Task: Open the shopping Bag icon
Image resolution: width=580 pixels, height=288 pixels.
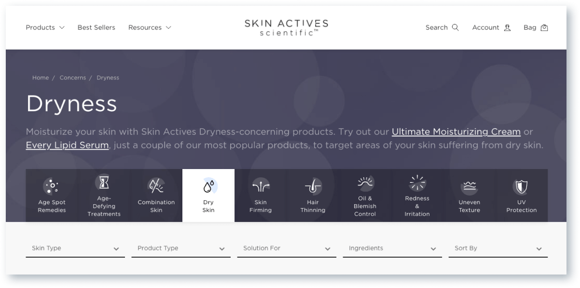Action: 544,27
